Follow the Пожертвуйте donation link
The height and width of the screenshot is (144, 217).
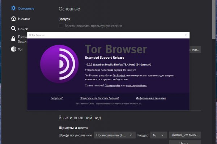click(x=113, y=86)
